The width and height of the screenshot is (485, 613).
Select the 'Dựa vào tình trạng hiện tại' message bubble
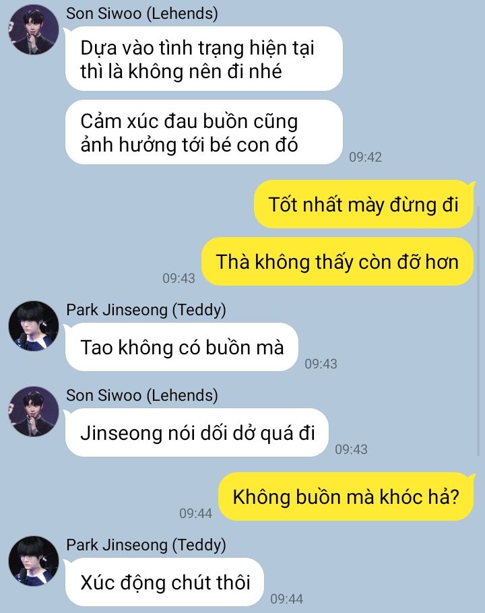coord(203,59)
